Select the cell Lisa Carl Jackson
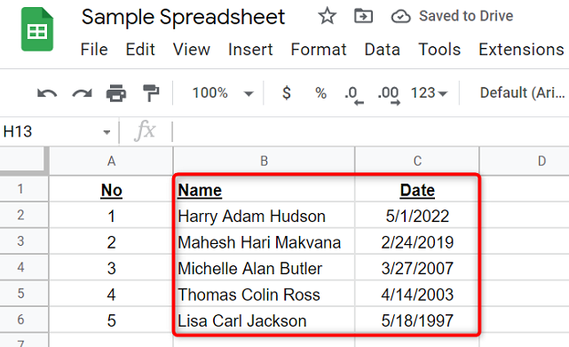The height and width of the screenshot is (347, 569). pyautogui.click(x=265, y=320)
